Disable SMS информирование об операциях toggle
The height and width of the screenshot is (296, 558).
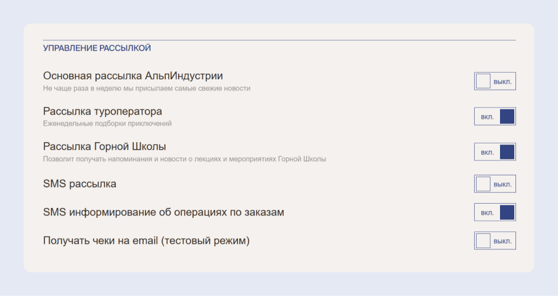pos(494,212)
